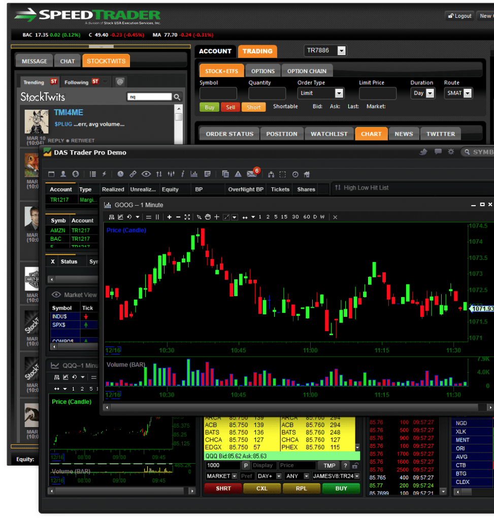Open the TR7886 account dropdown
This screenshot has width=494, height=520.
click(342, 51)
